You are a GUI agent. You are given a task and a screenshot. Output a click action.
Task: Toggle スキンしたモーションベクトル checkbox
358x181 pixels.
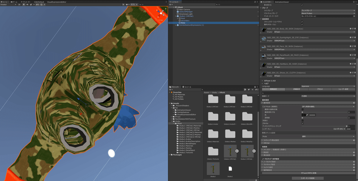tap(302, 22)
